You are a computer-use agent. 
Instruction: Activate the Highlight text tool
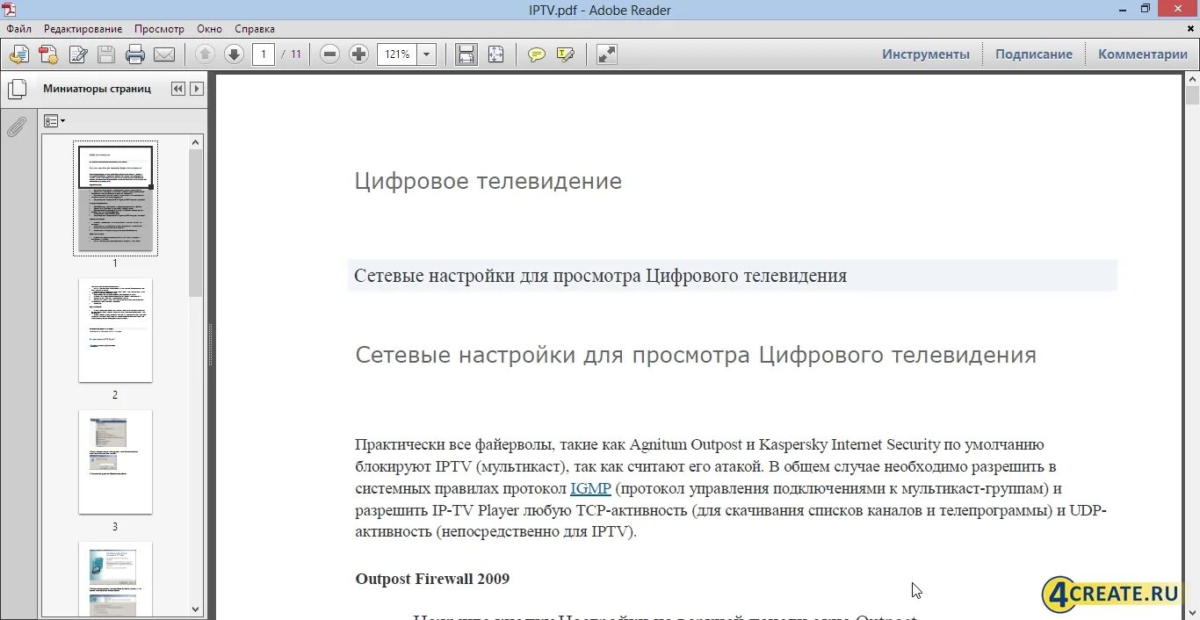click(566, 54)
